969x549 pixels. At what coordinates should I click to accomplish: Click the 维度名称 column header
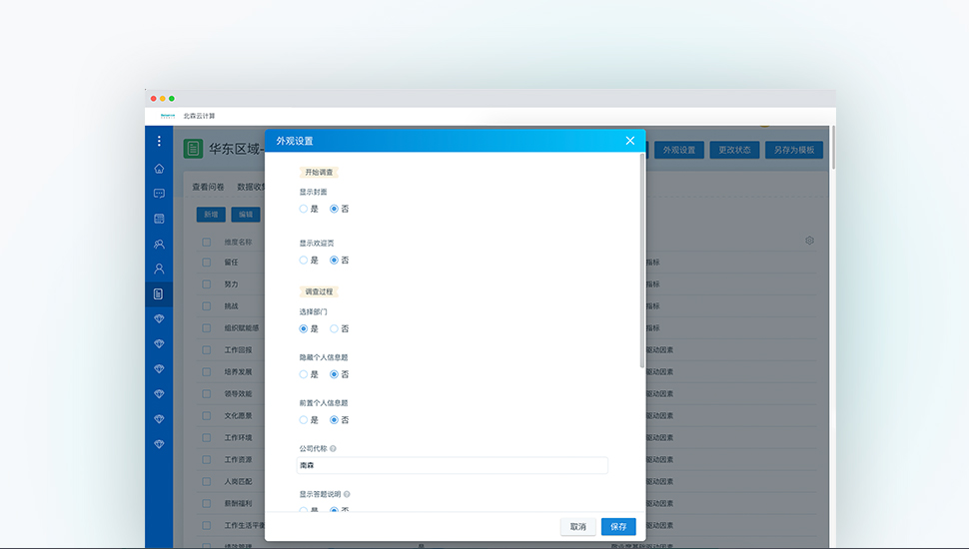[238, 243]
